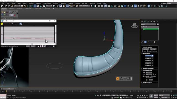Select the Copy radio button

[x=147, y=51]
